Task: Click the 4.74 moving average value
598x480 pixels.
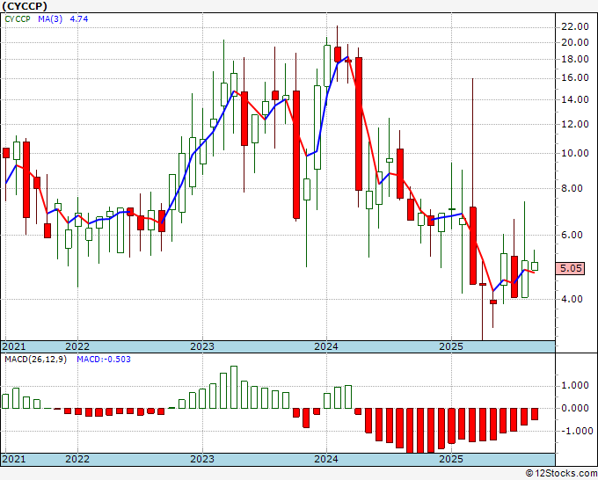Action: pos(79,18)
